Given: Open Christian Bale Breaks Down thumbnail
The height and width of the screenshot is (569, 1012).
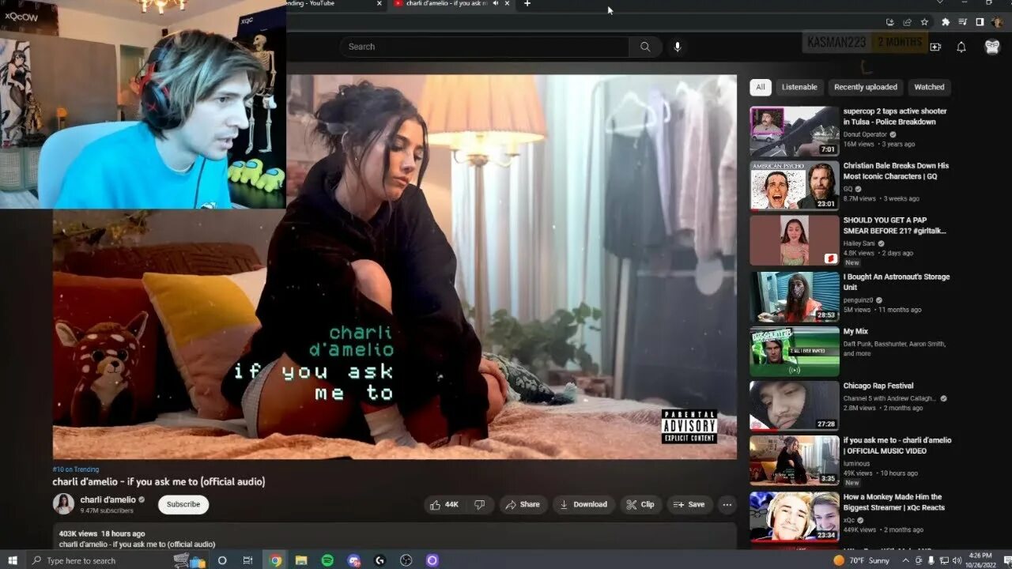Looking at the screenshot, I should click(795, 187).
